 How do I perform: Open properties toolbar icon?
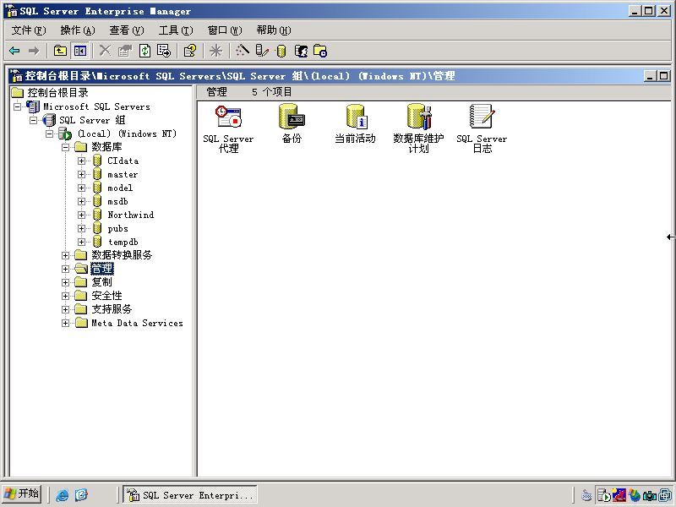(124, 51)
